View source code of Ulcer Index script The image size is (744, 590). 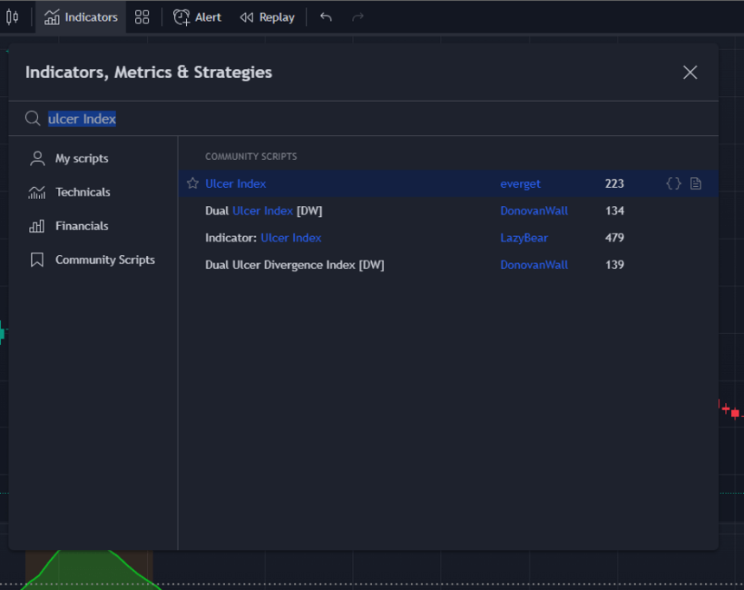[x=673, y=183]
